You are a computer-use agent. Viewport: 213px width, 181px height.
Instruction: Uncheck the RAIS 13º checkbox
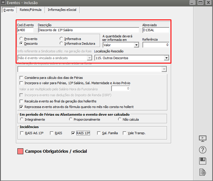point(73,133)
